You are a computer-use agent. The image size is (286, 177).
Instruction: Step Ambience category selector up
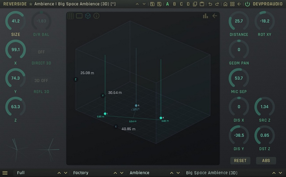[x=172, y=173]
